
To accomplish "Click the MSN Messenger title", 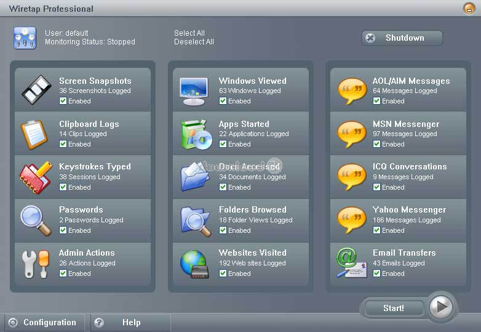I will pyautogui.click(x=406, y=124).
